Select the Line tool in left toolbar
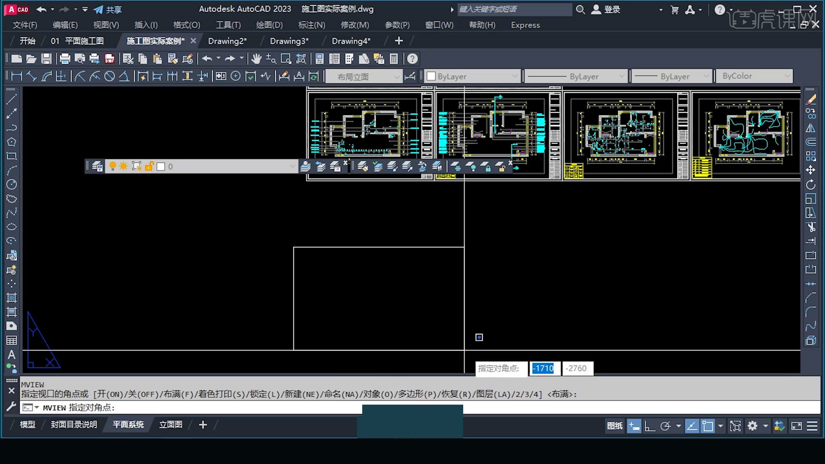825x464 pixels. pos(12,100)
